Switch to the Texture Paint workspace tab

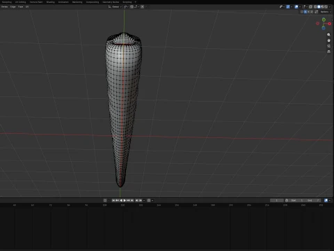(x=36, y=2)
